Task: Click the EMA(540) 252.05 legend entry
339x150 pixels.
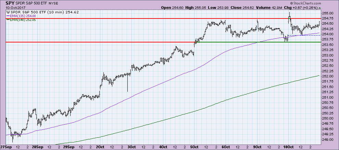Action: (23, 20)
